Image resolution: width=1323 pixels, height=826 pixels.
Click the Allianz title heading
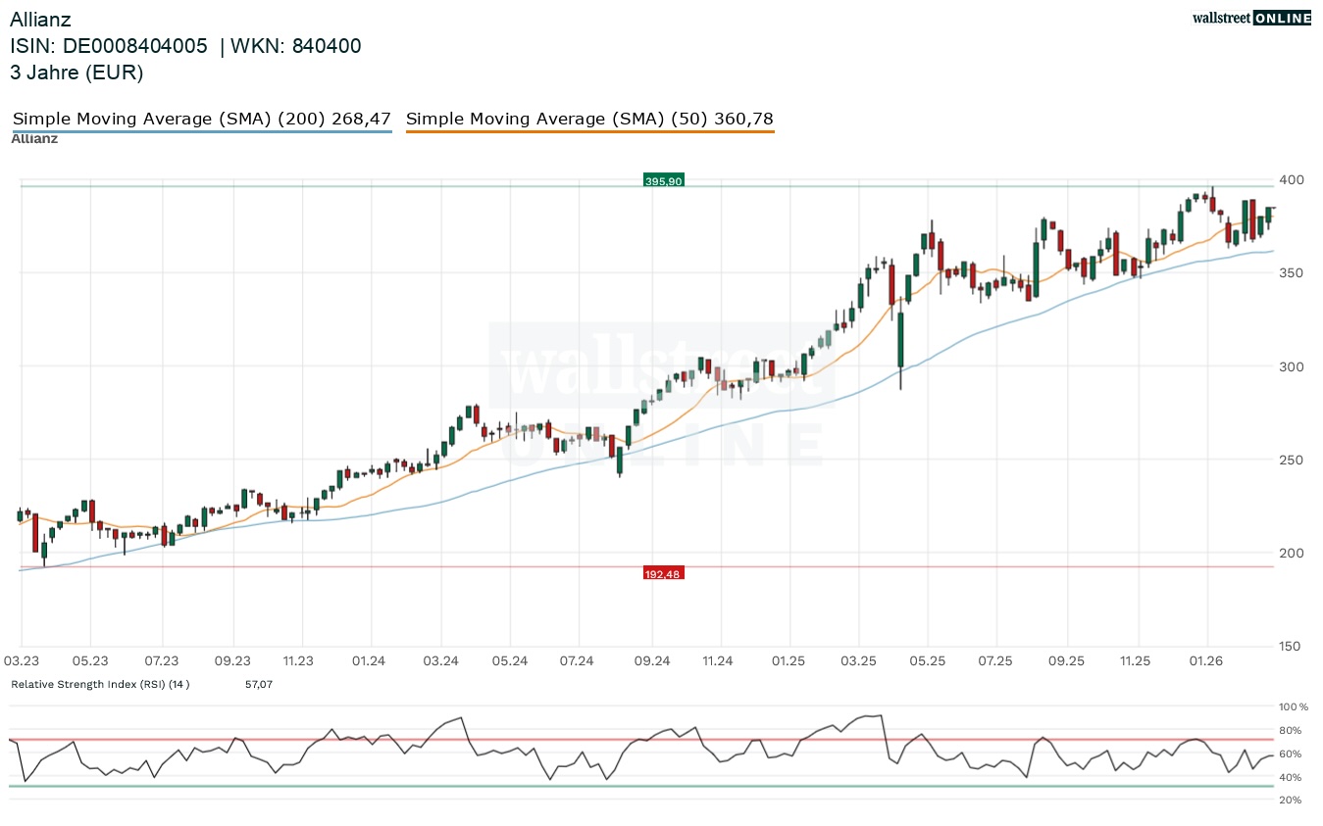pyautogui.click(x=40, y=20)
